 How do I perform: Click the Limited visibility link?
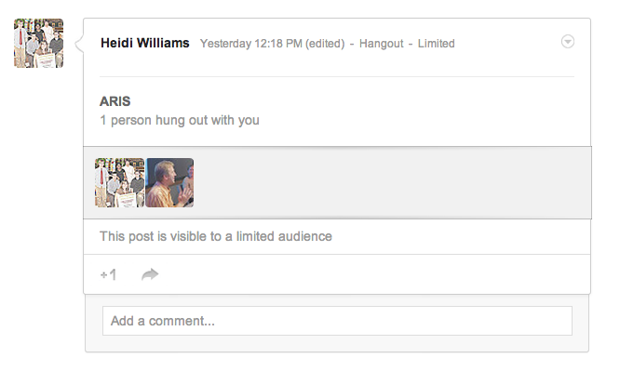436,44
